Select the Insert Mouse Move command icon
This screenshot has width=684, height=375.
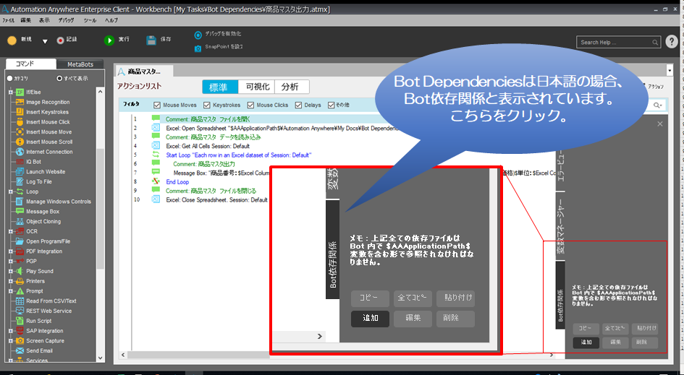coord(20,132)
